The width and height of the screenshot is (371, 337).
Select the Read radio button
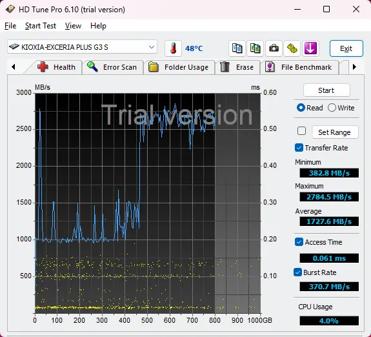[301, 108]
